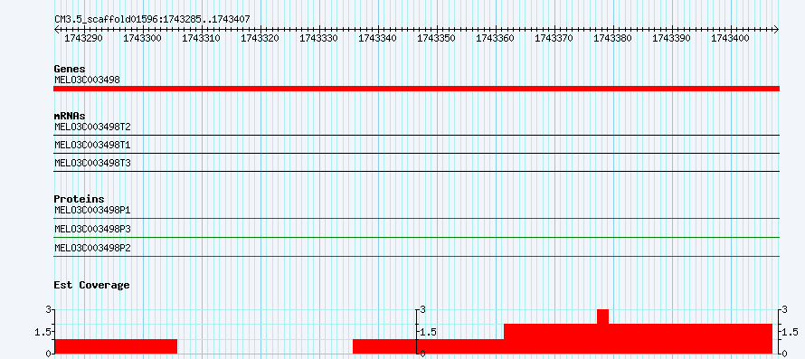
Task: Select the MELO3C003498P3 protein label
Action: 92,229
